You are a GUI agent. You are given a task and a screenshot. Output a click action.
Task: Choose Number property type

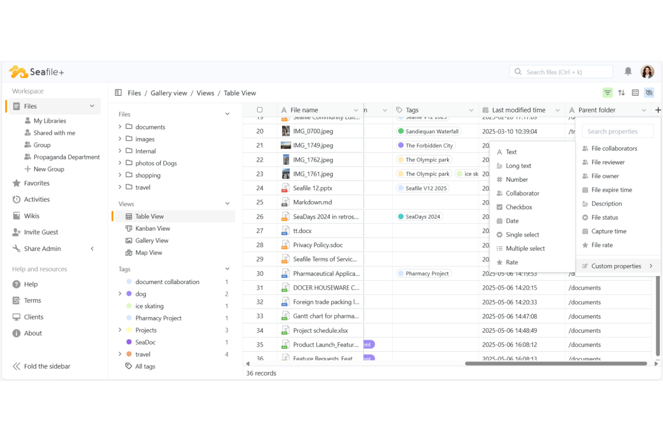[532, 180]
